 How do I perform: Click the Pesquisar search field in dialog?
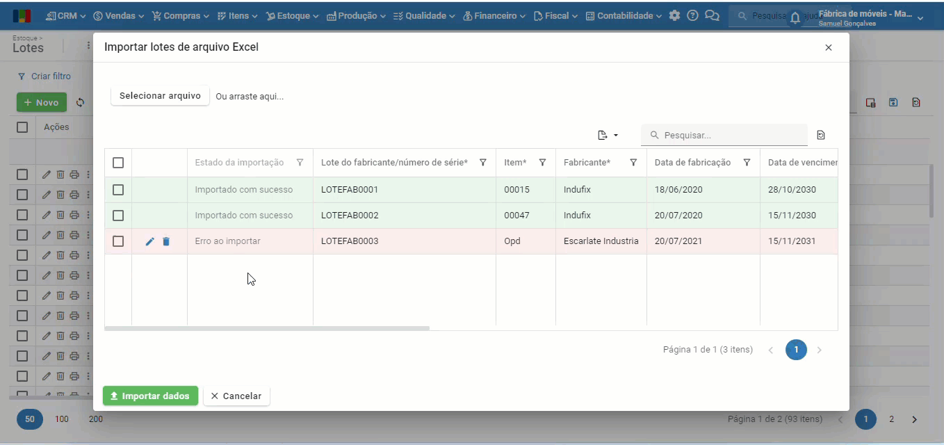pyautogui.click(x=731, y=136)
